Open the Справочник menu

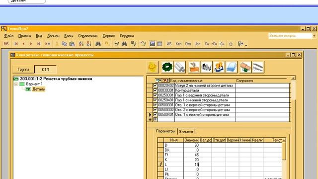88,36
